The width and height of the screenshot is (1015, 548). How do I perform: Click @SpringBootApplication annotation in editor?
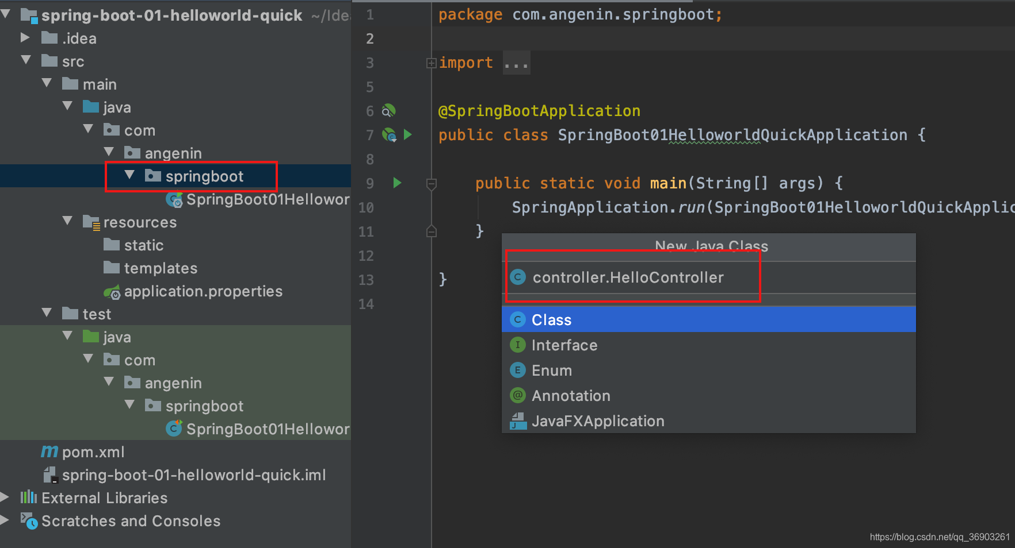[x=539, y=111]
